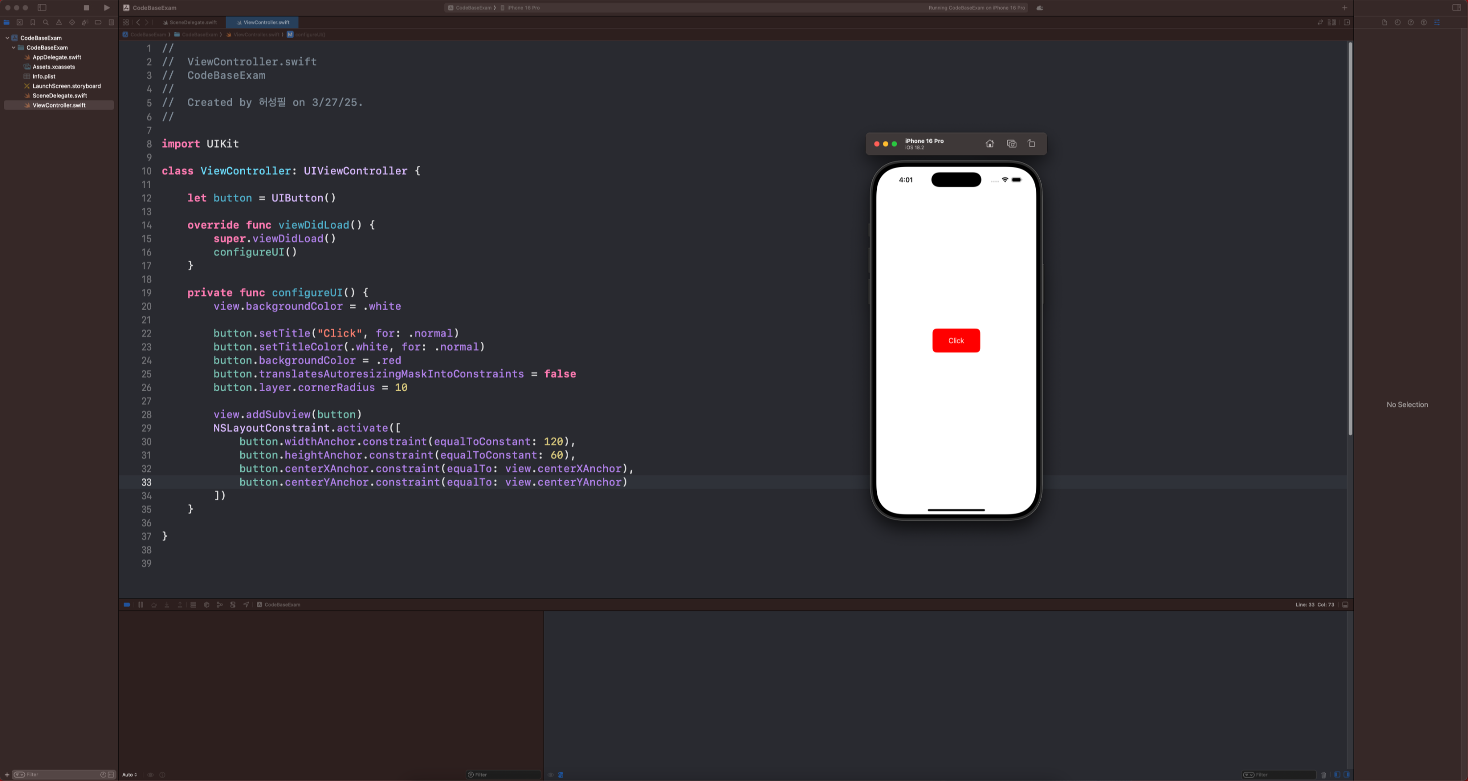Toggle the navigator sidebar visibility
Image resolution: width=1468 pixels, height=781 pixels.
[42, 8]
